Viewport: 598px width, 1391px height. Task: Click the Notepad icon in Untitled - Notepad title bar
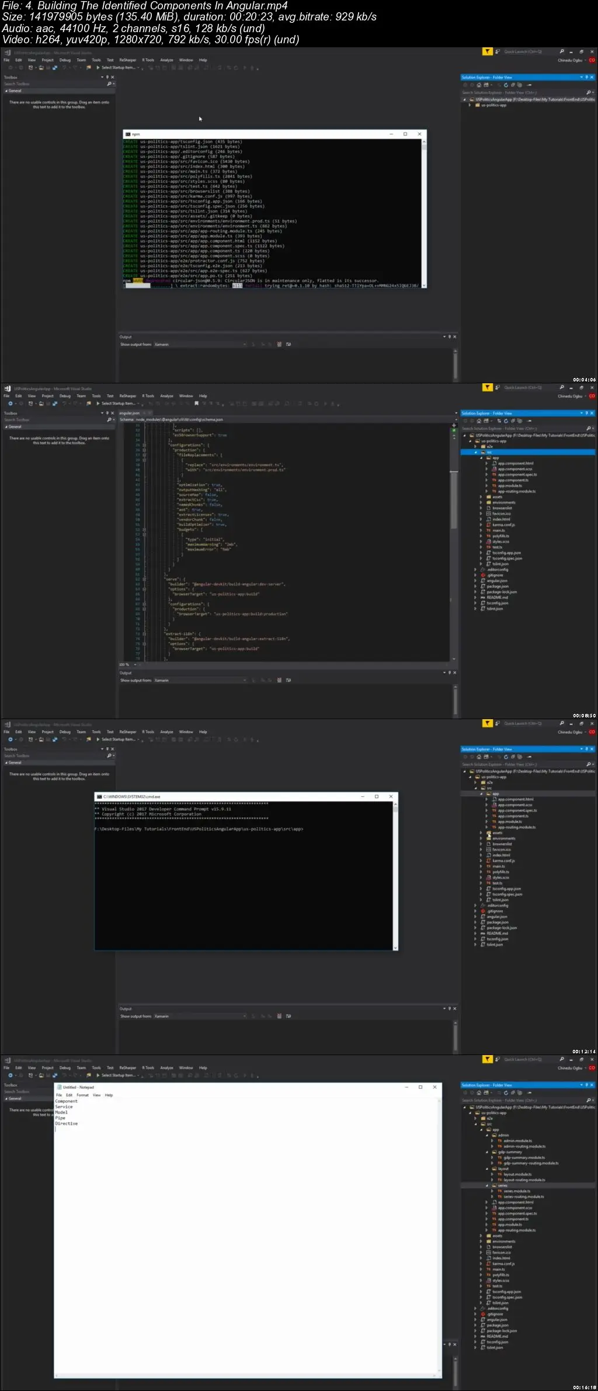60,1087
